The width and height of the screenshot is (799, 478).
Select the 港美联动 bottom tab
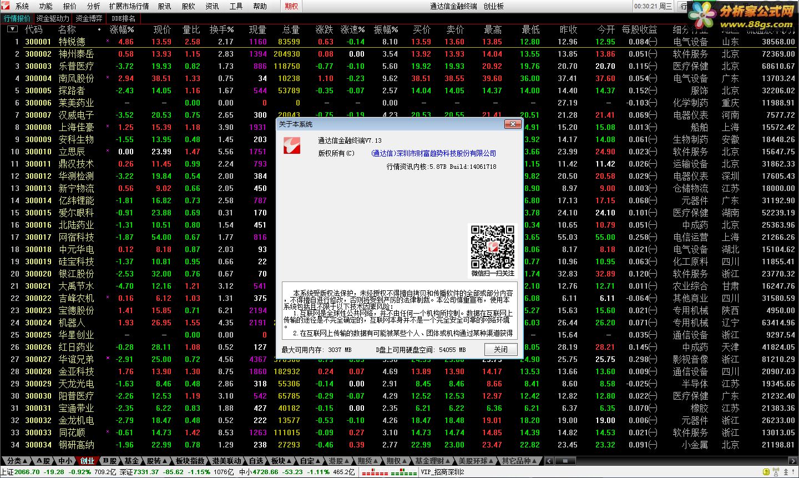tap(226, 461)
